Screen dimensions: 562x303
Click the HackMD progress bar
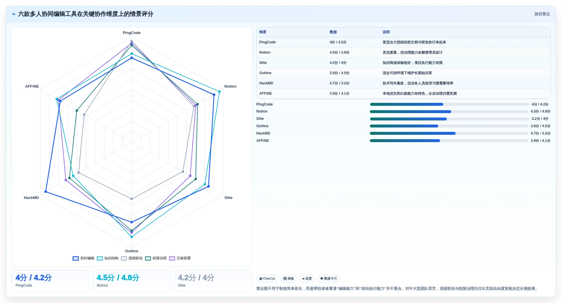click(449, 133)
